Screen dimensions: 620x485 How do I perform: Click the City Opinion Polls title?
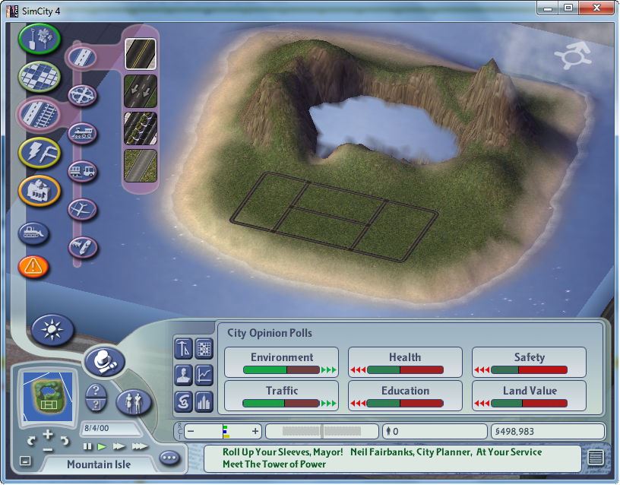point(269,333)
